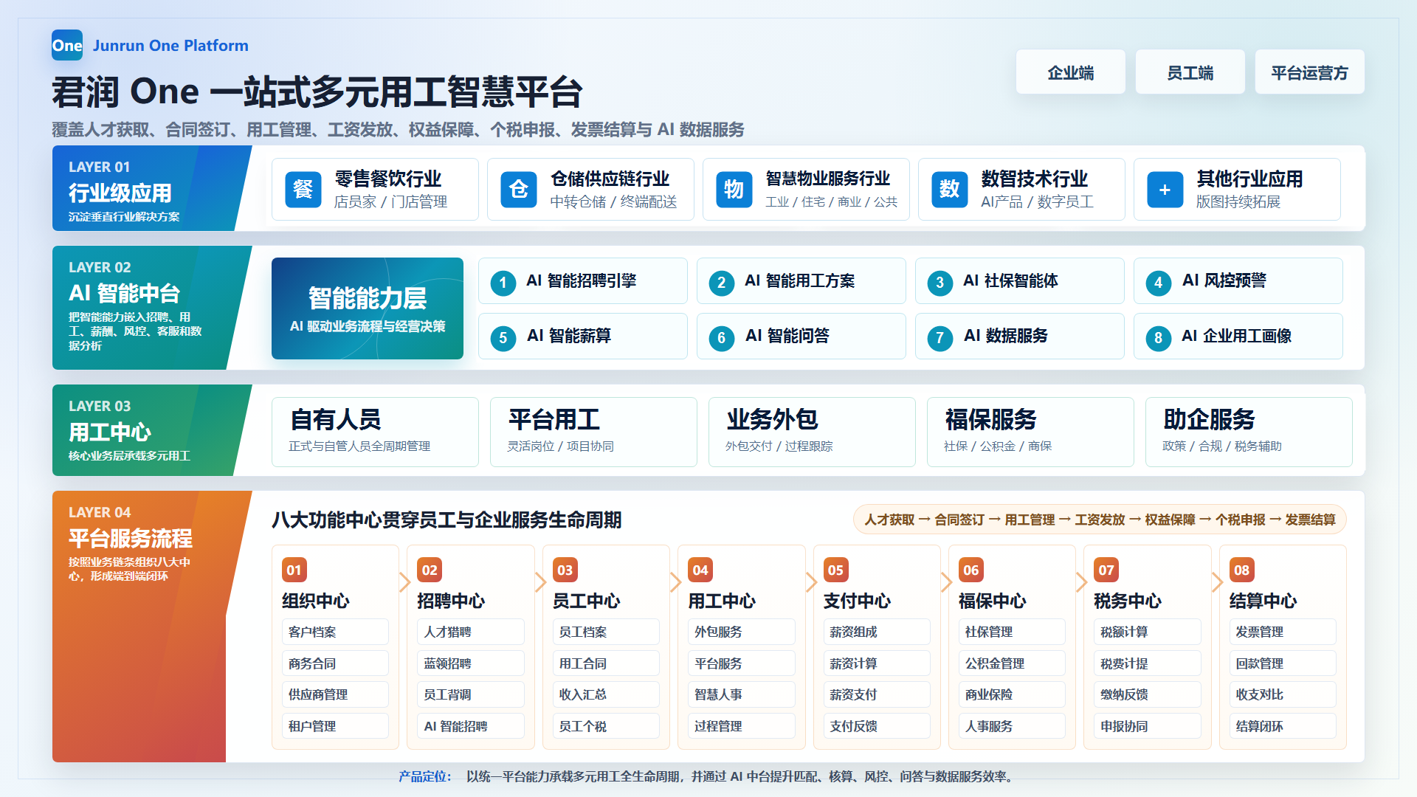Click the 物 smart property service icon
Viewport: 1417px width, 797px height.
coord(734,190)
